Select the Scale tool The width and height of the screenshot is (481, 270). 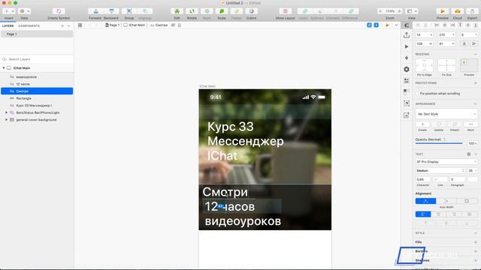pos(222,11)
